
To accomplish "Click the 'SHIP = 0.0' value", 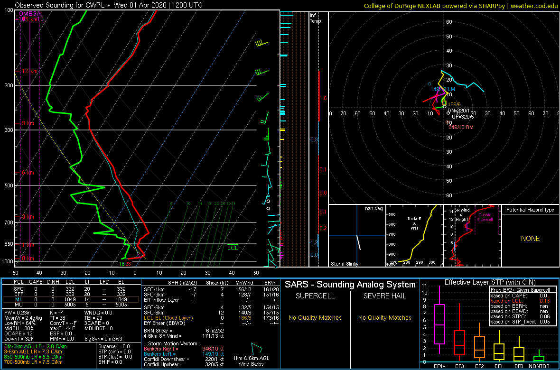I will [110, 362].
